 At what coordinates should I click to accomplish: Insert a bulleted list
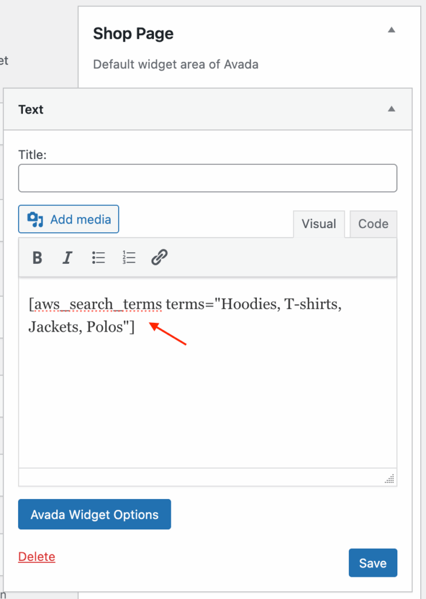point(98,257)
